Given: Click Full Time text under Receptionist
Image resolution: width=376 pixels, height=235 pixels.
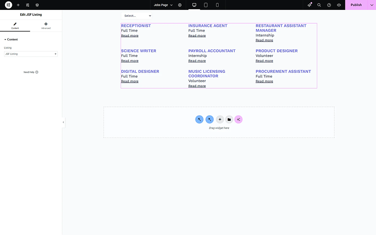Looking at the screenshot, I should tap(129, 31).
